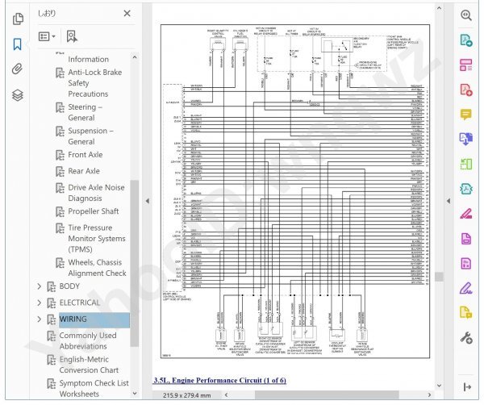Open the page thumbnails panel
484x405 pixels.
(18, 19)
